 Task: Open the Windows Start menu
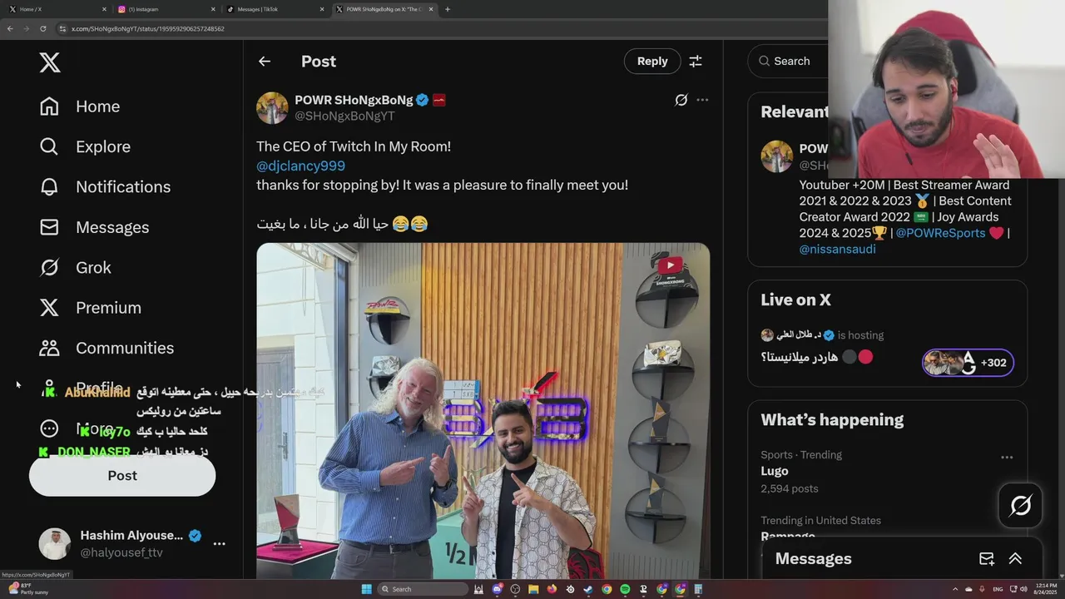367,589
